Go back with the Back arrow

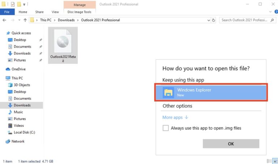click(x=4, y=20)
